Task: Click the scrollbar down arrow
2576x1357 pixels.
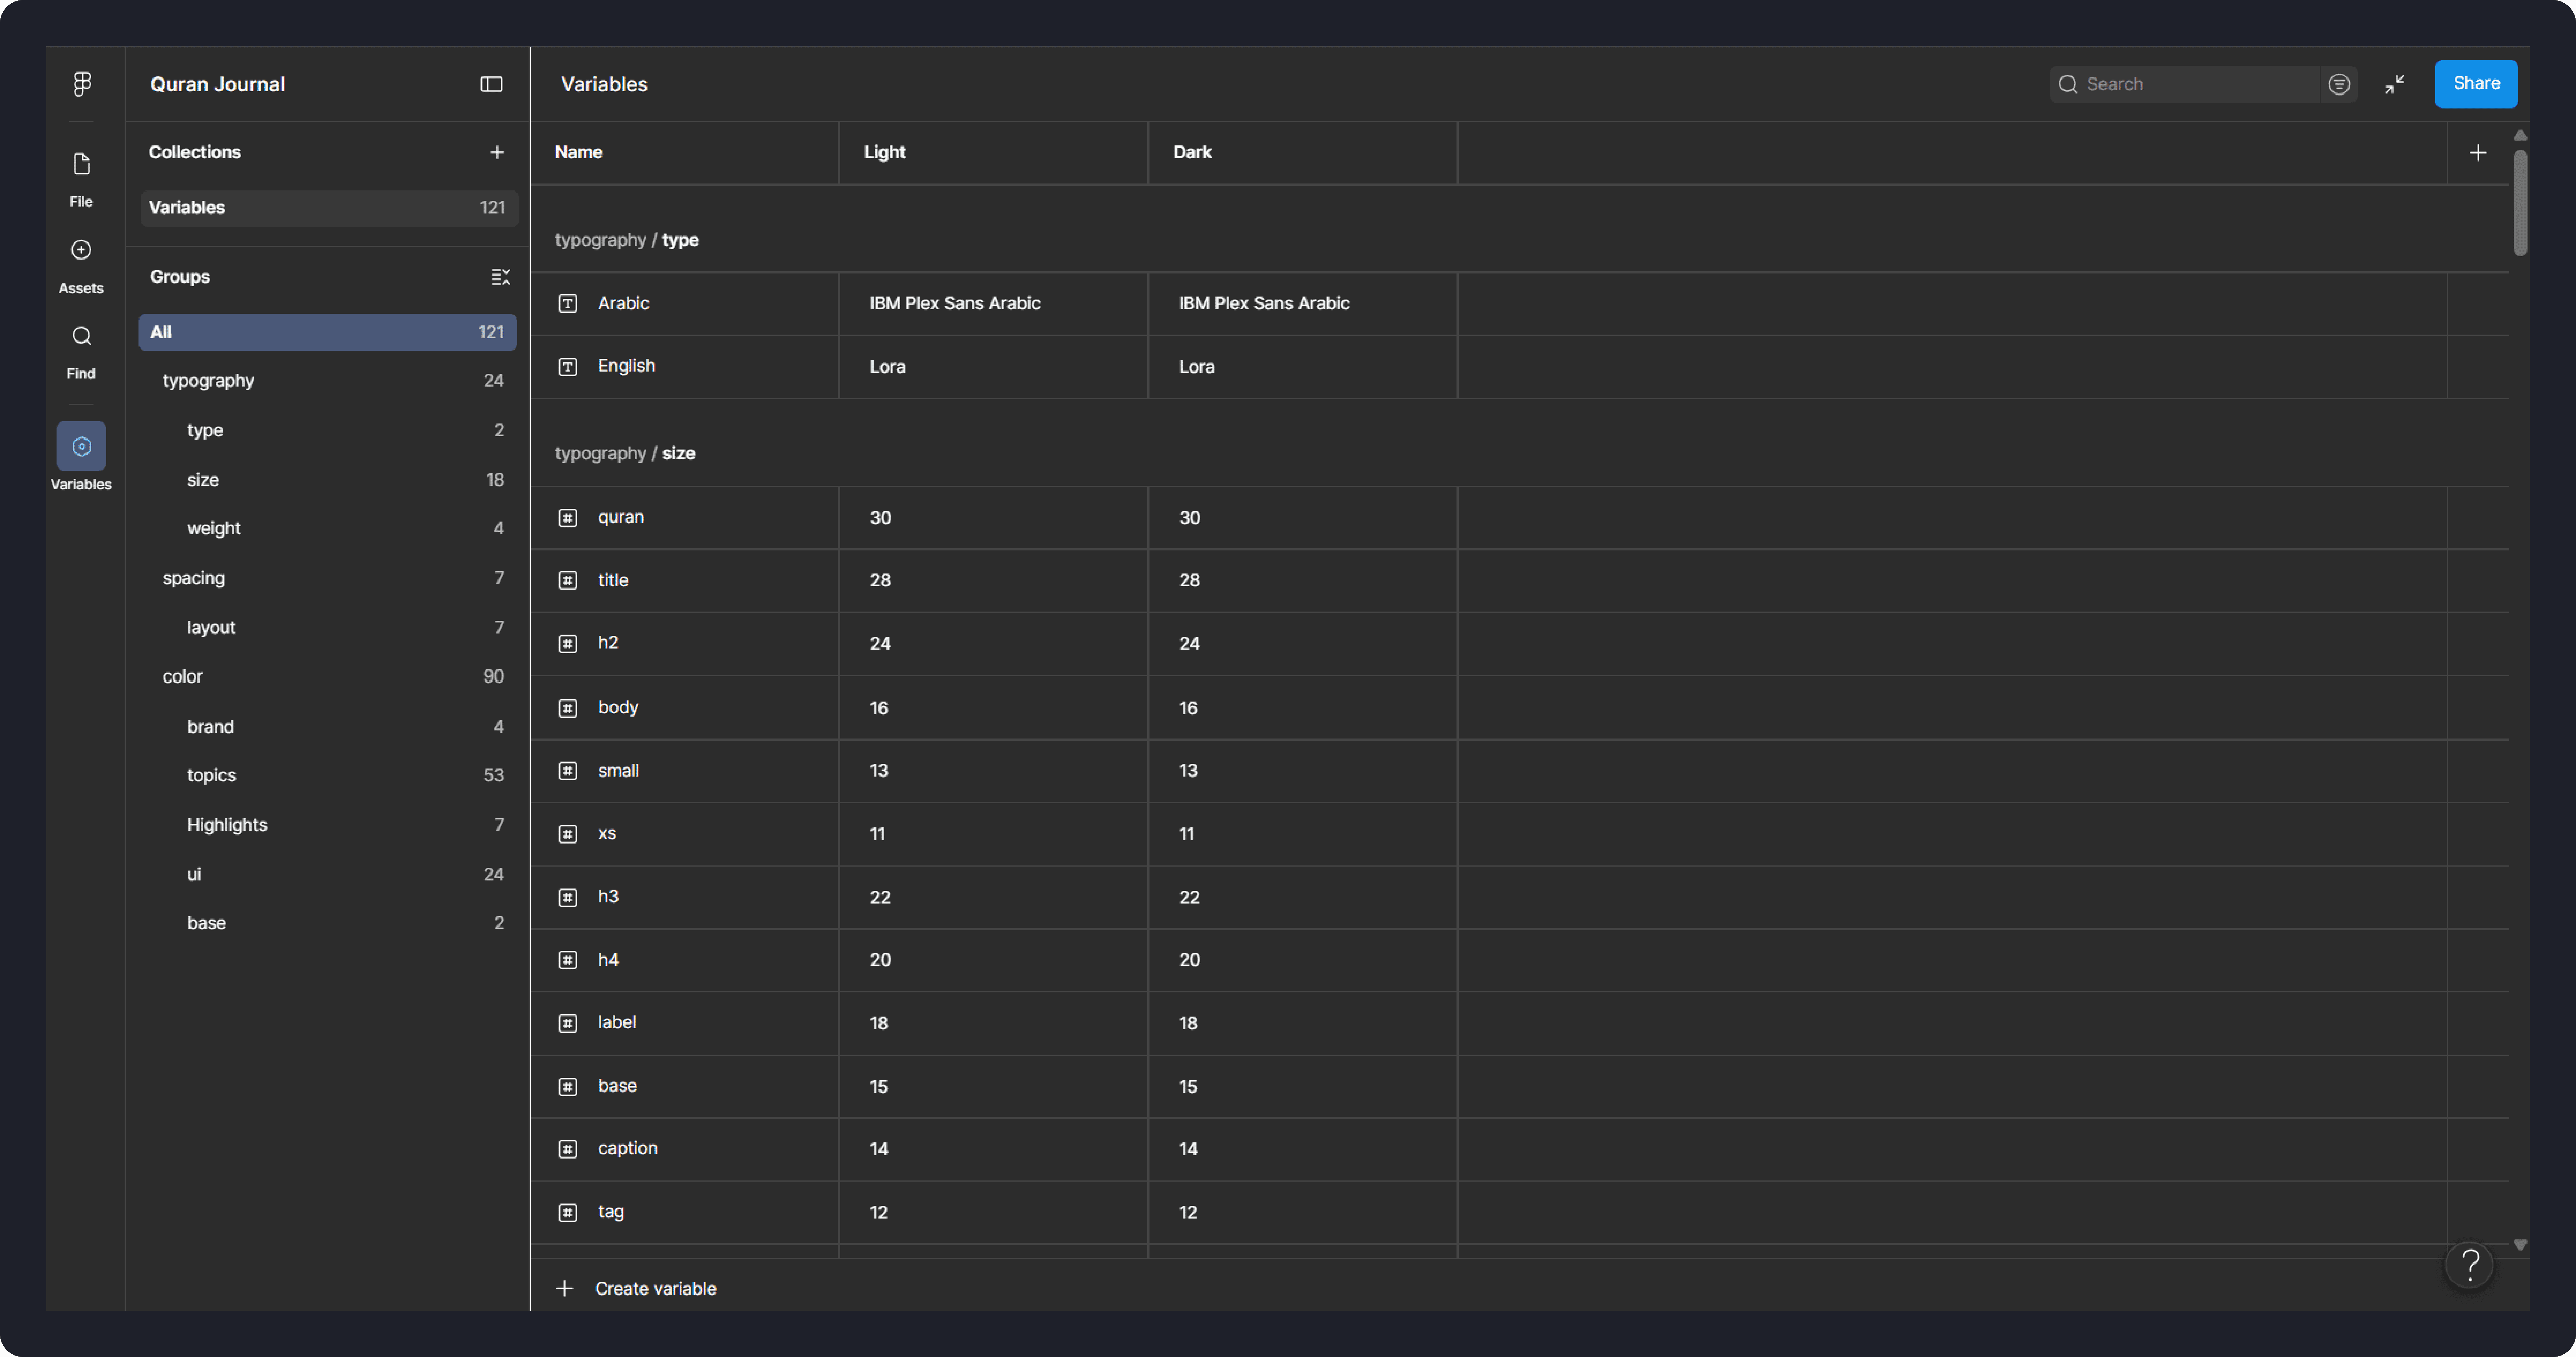Action: pyautogui.click(x=2520, y=1245)
